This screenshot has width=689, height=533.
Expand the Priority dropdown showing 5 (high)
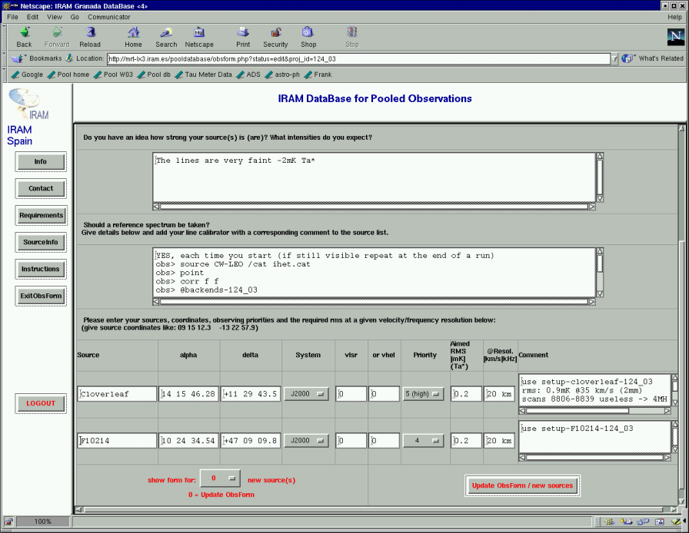[423, 394]
